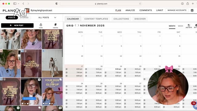Screen dimensions: 197x111
Task: Click the planoly.com address bar
Action: click(x=101, y=4)
